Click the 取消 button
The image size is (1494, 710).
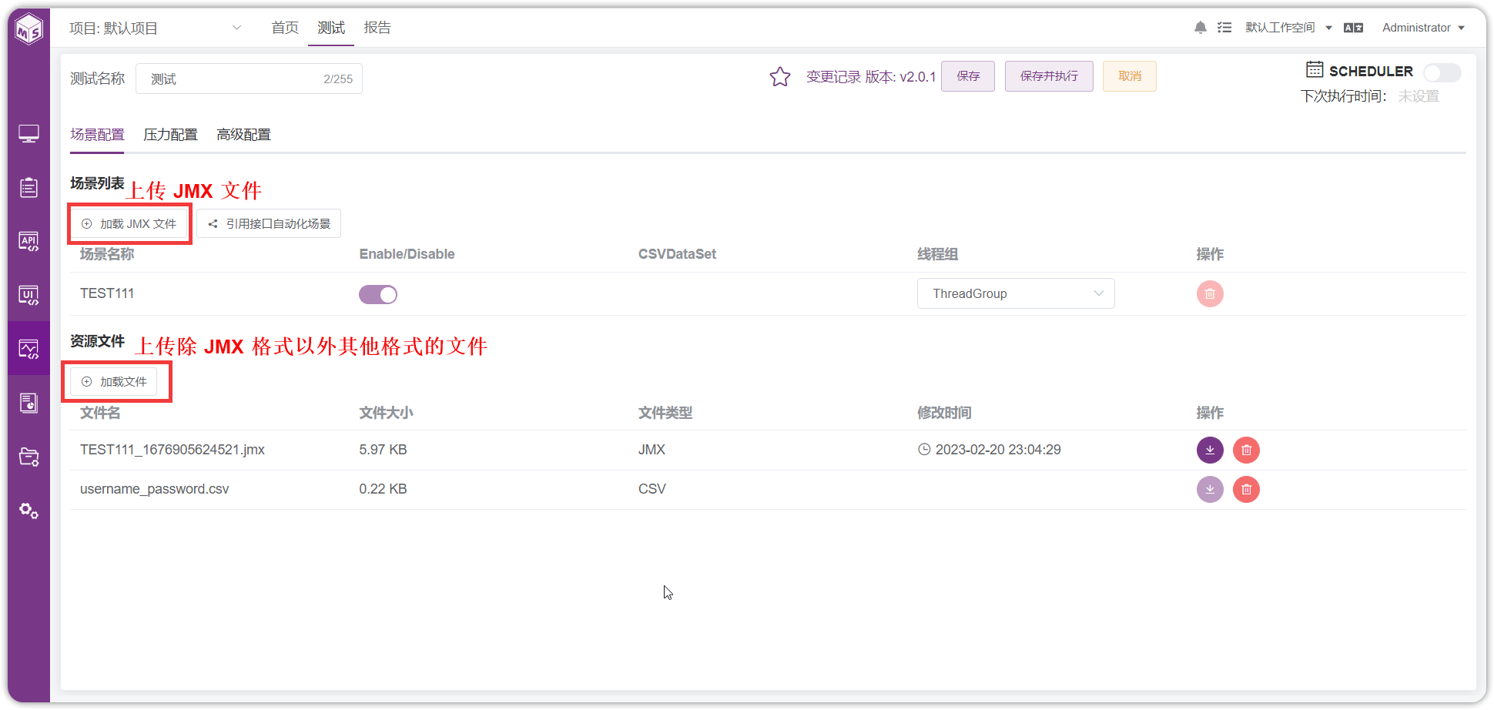point(1130,76)
